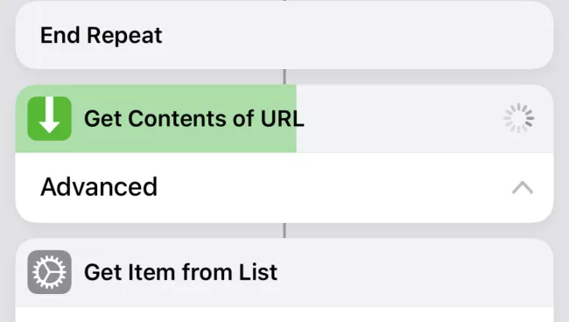Click the word List in Get Item from List
Viewport: 569px width, 322px height.
point(258,272)
